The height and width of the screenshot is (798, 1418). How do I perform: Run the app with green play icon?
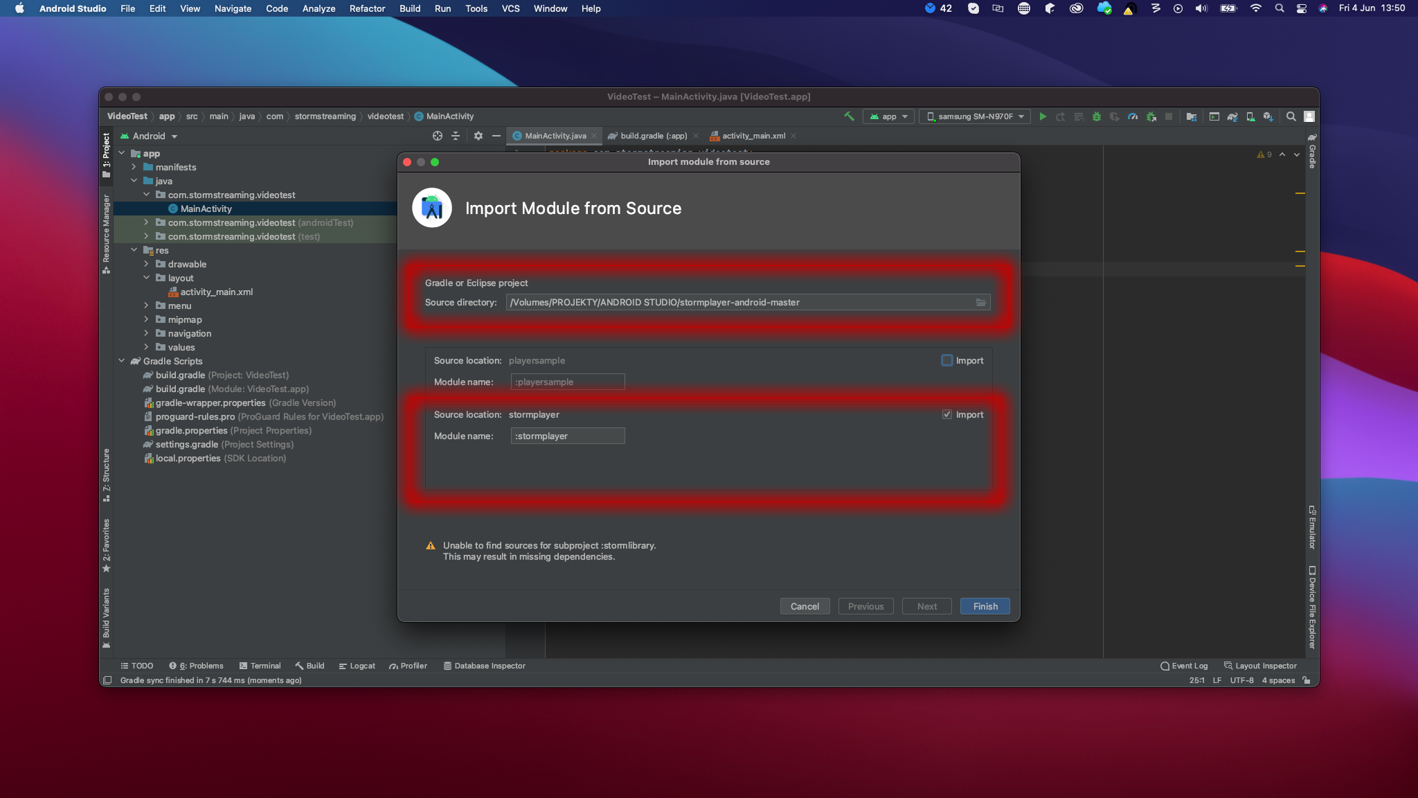tap(1043, 116)
